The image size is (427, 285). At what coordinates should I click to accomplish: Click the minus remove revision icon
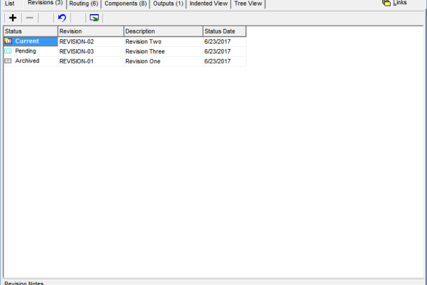click(30, 18)
